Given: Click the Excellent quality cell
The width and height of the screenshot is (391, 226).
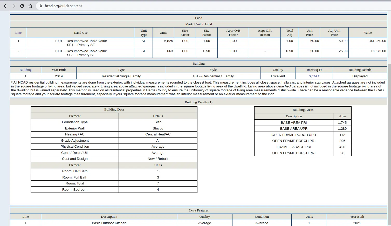Looking at the screenshot, I should pyautogui.click(x=278, y=76).
